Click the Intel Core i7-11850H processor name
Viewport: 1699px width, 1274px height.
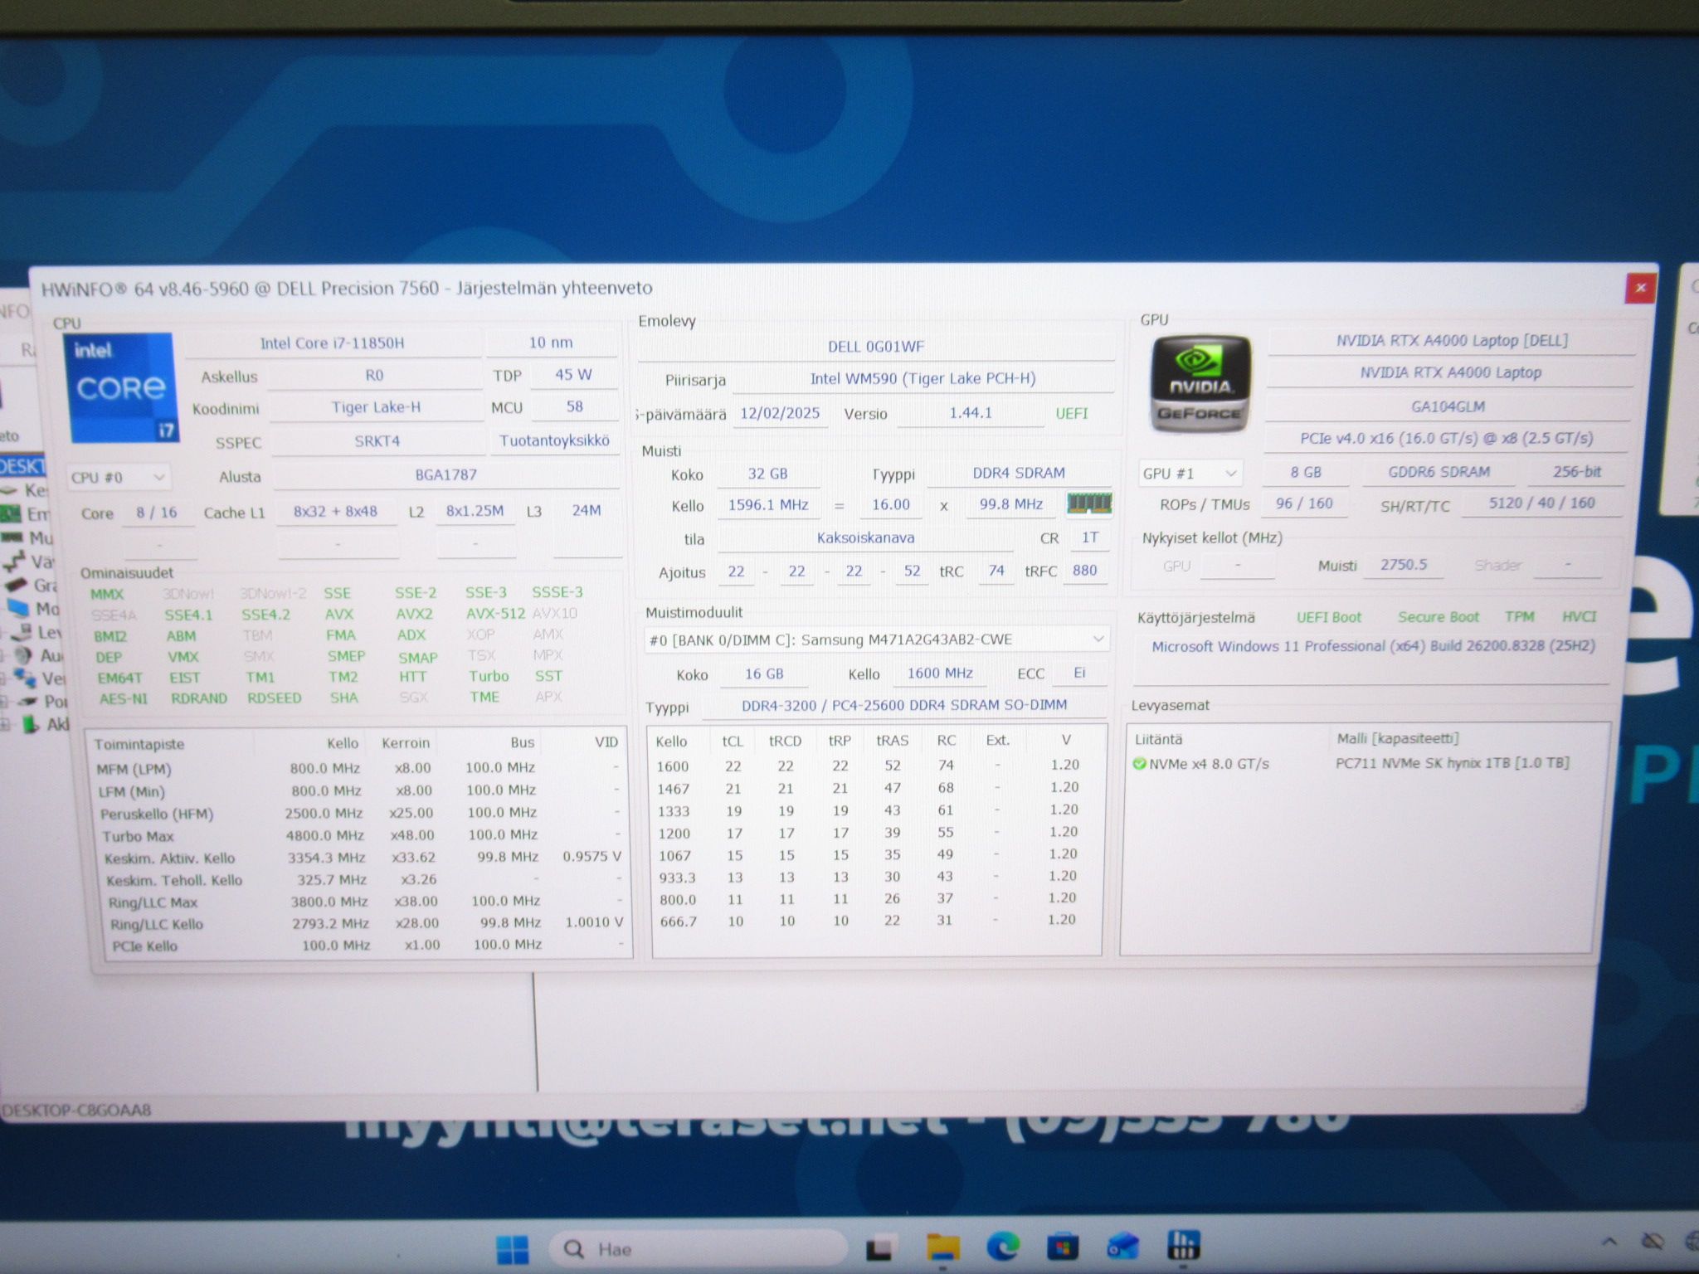[x=332, y=343]
